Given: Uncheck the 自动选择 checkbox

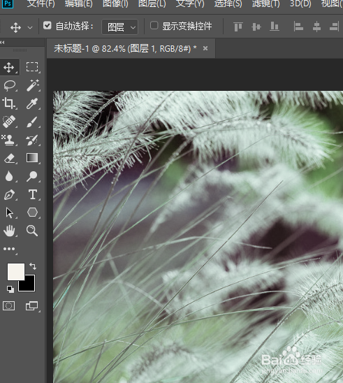Looking at the screenshot, I should [x=47, y=25].
